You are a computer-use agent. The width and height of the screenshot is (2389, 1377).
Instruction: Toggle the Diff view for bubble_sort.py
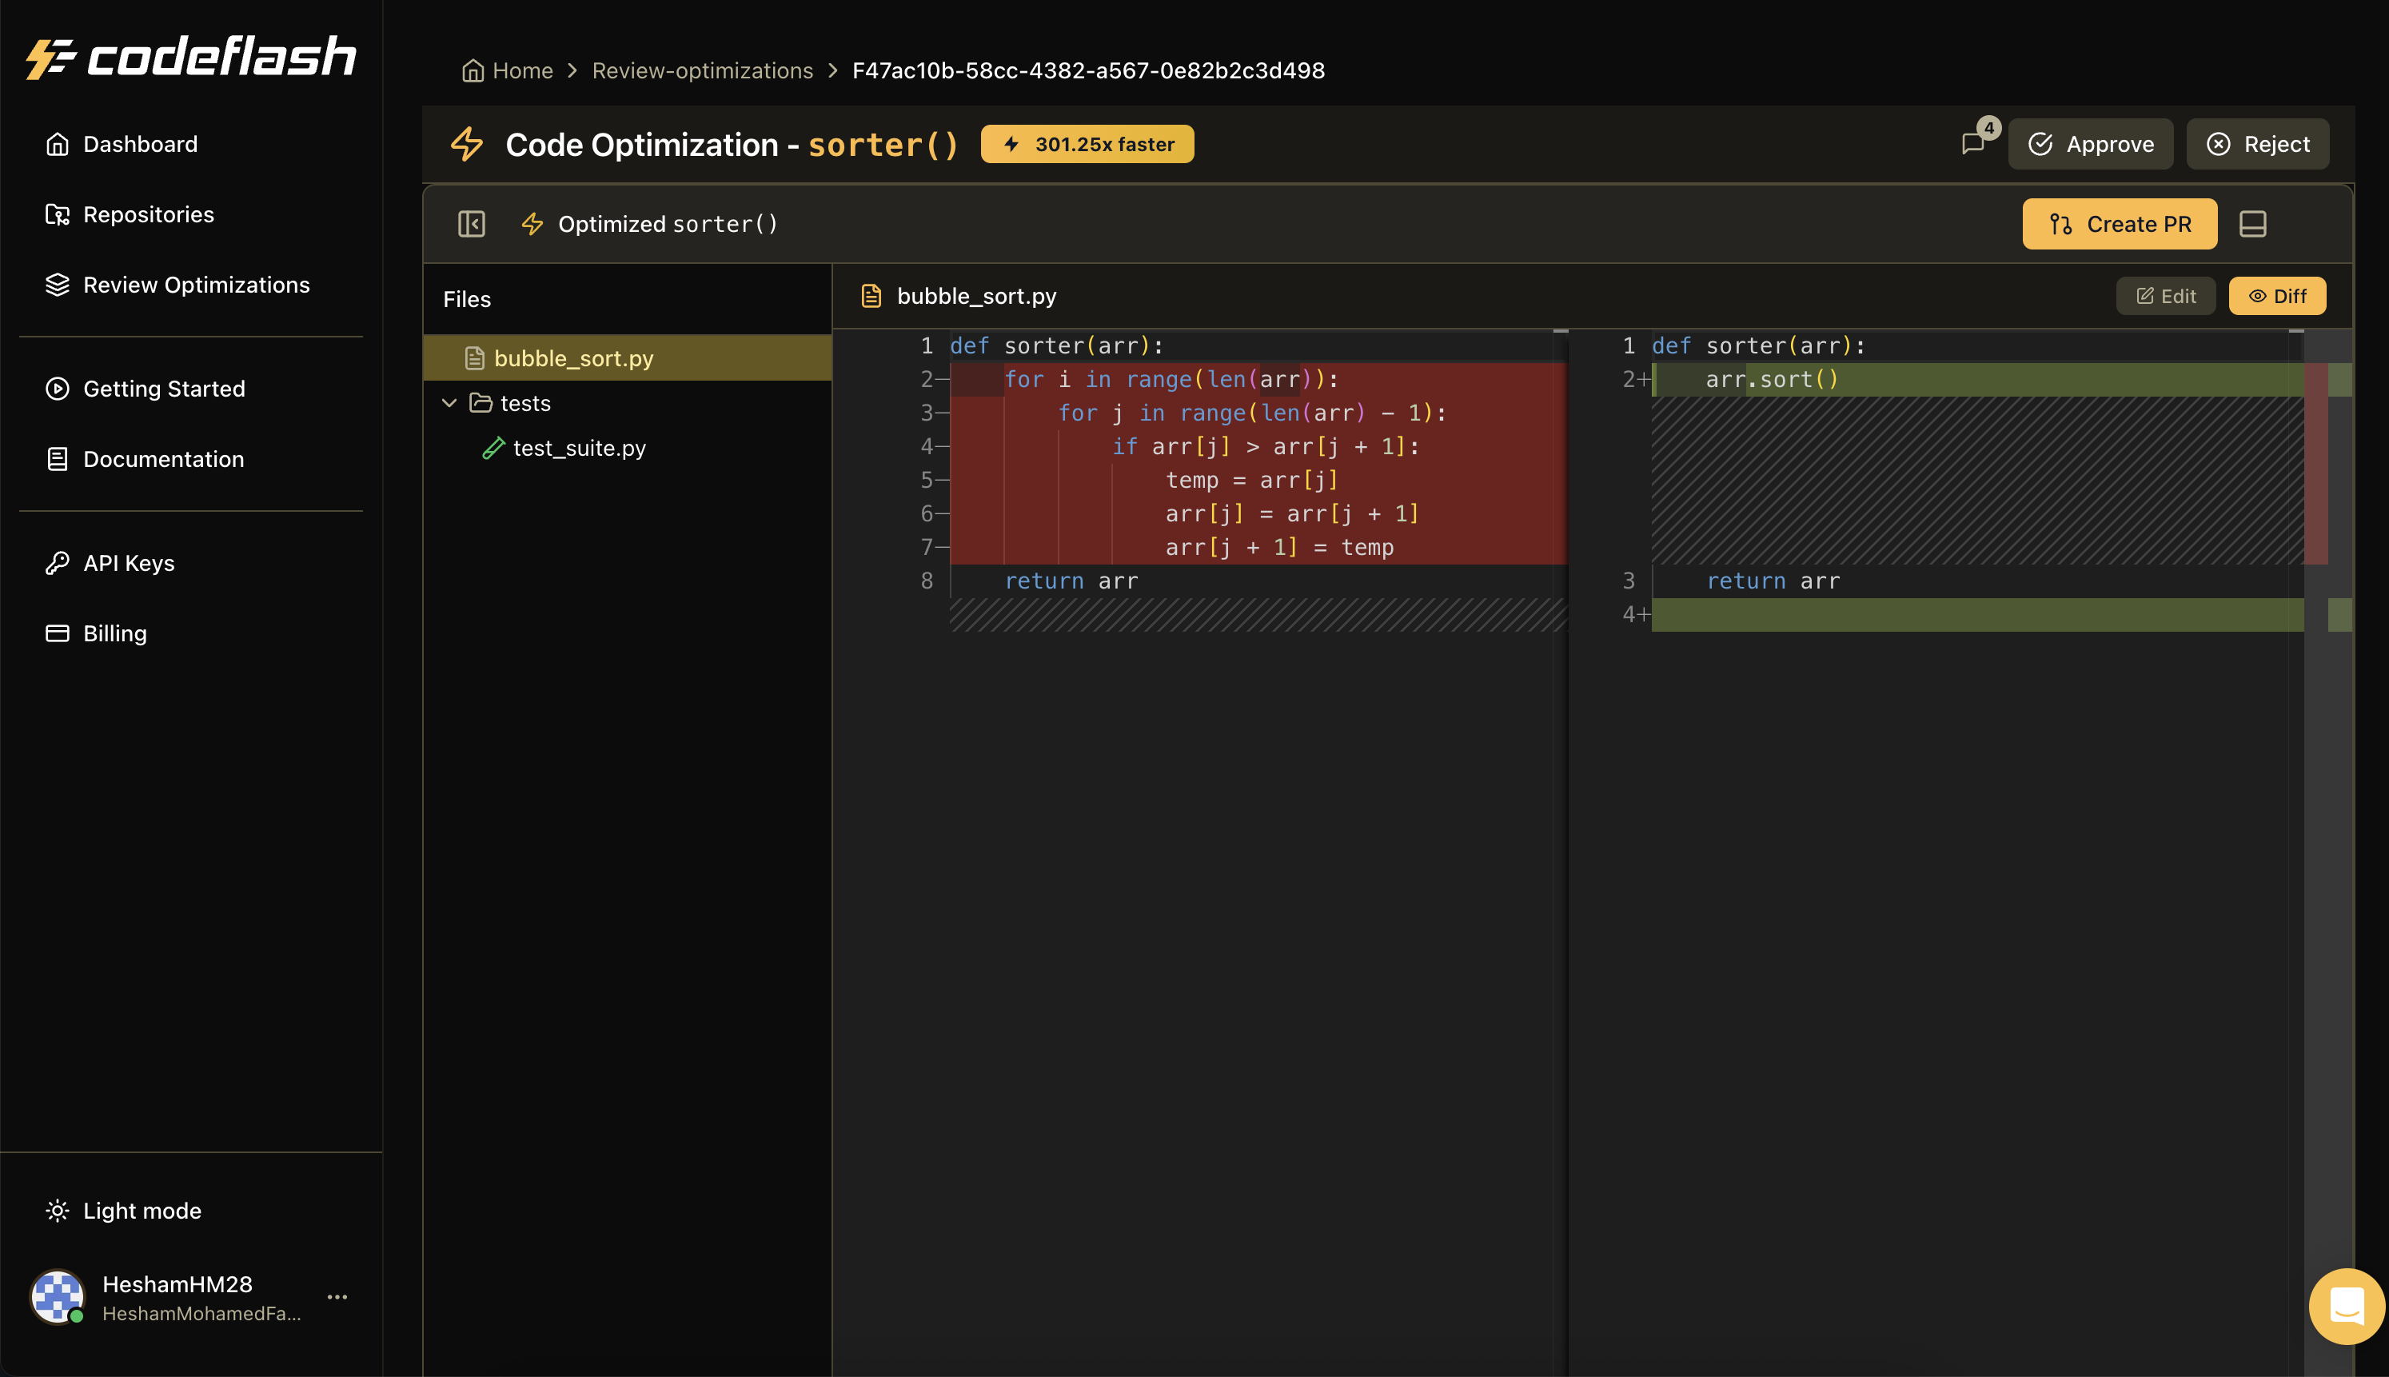[x=2276, y=295]
